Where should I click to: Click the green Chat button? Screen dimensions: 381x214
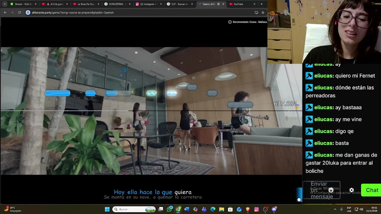click(371, 190)
